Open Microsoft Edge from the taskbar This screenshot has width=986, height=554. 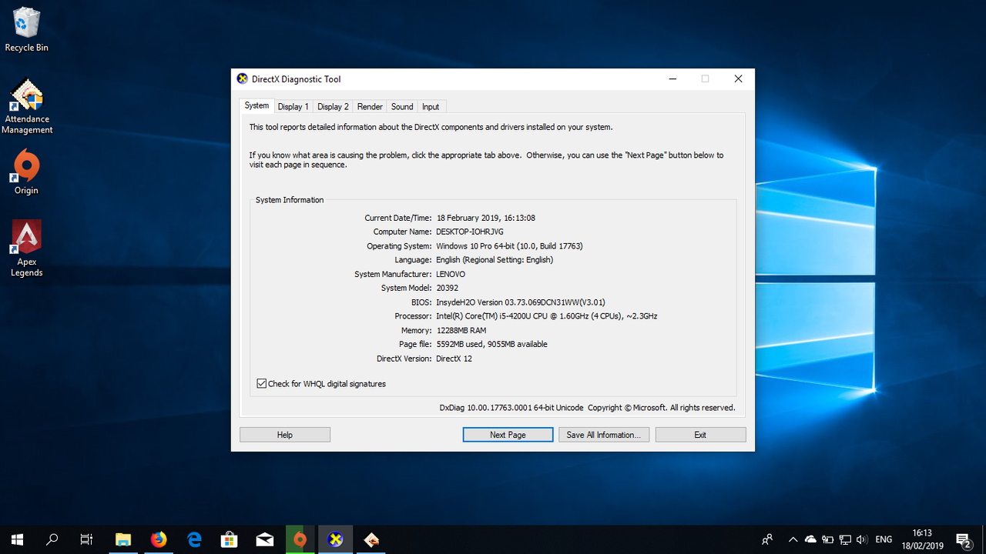(x=194, y=539)
